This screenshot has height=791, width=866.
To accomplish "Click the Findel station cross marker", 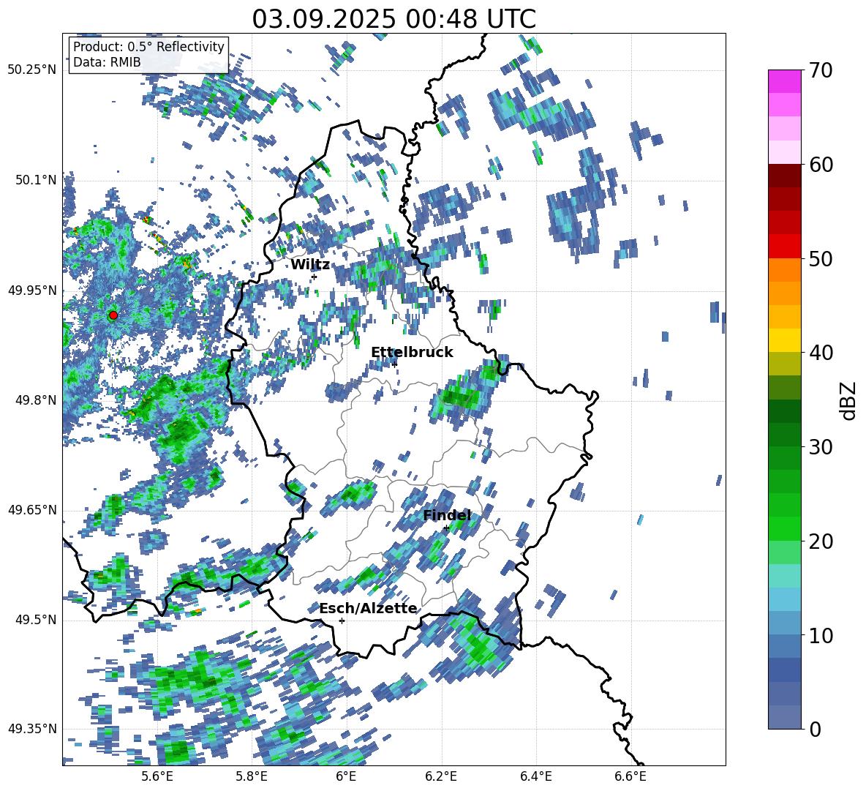I will [446, 528].
